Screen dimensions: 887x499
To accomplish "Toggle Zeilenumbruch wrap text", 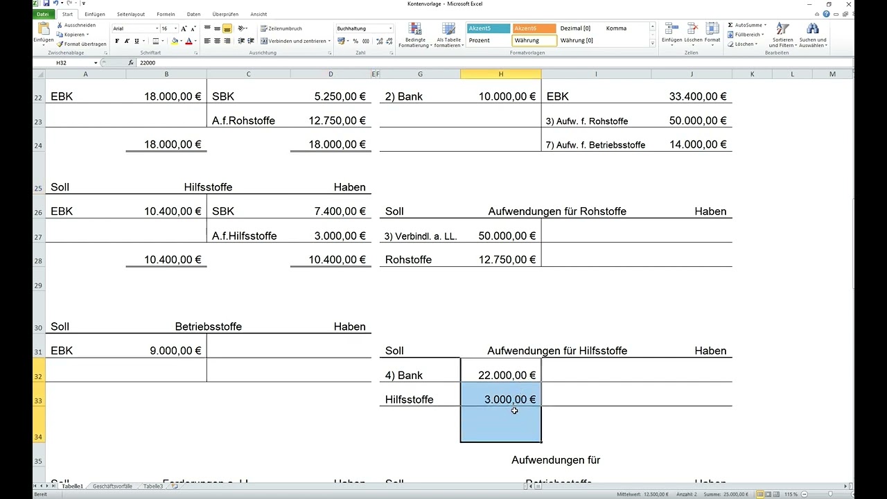I will tap(281, 28).
